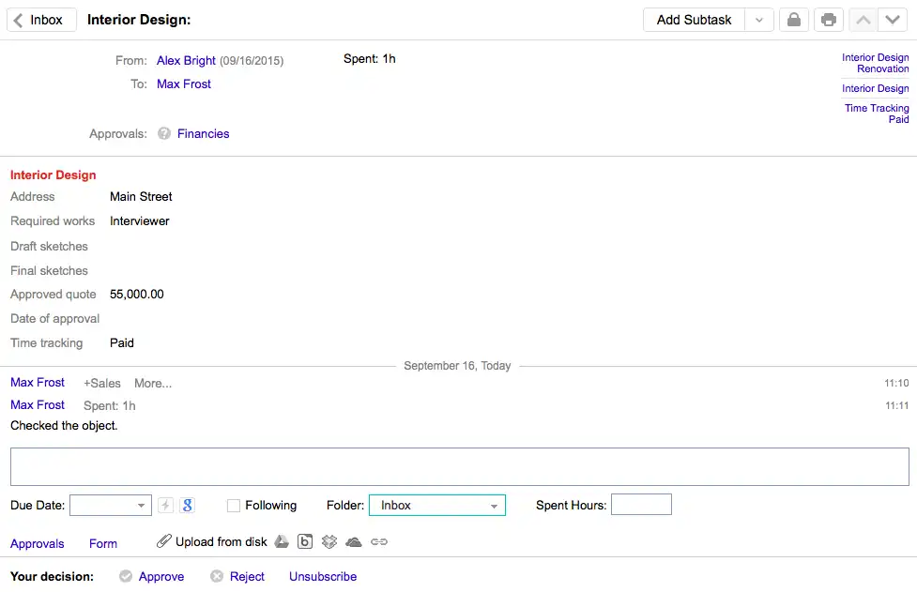Attach file from OneDrive cloud icon
This screenshot has width=917, height=592.
(x=354, y=542)
